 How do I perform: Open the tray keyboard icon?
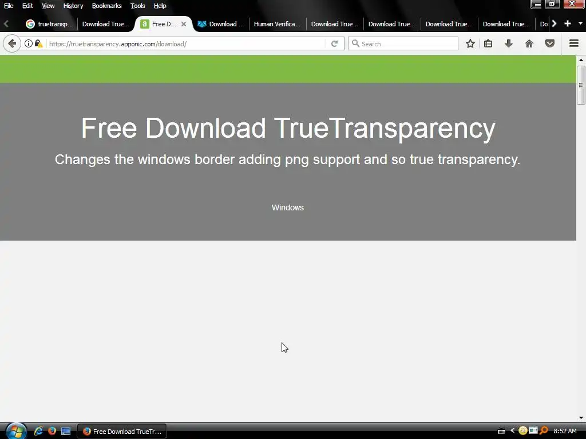tap(501, 431)
